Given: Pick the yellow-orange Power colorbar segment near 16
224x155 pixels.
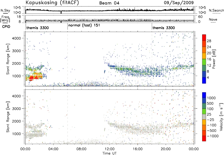Looking at the screenshot, I should 204,56.
